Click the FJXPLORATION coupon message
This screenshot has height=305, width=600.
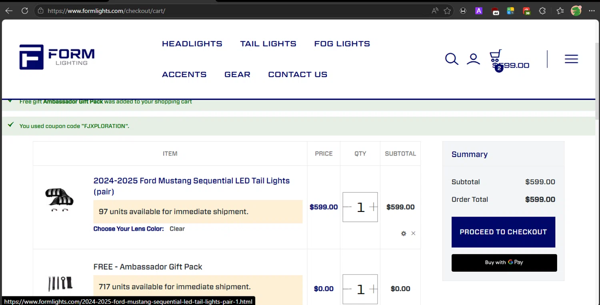click(x=74, y=126)
